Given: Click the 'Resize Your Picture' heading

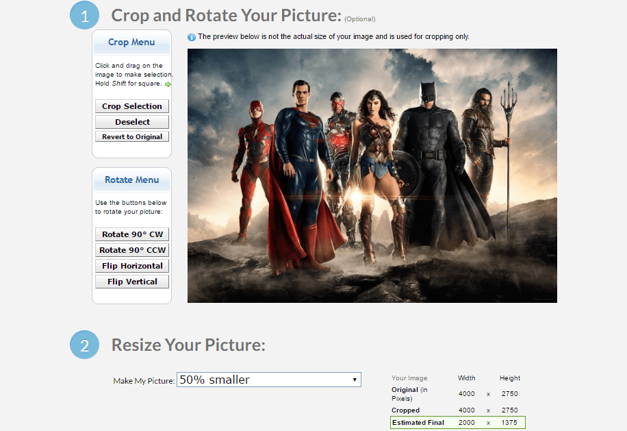Looking at the screenshot, I should pyautogui.click(x=188, y=345).
